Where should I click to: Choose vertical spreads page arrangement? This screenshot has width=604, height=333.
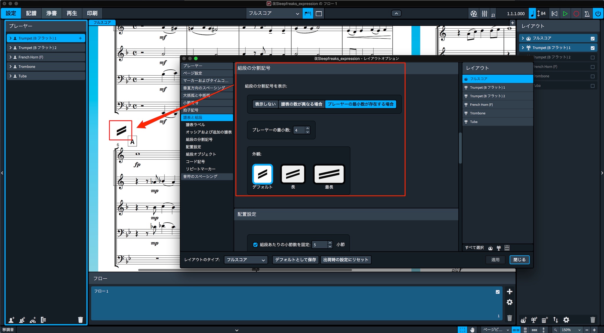(525, 330)
